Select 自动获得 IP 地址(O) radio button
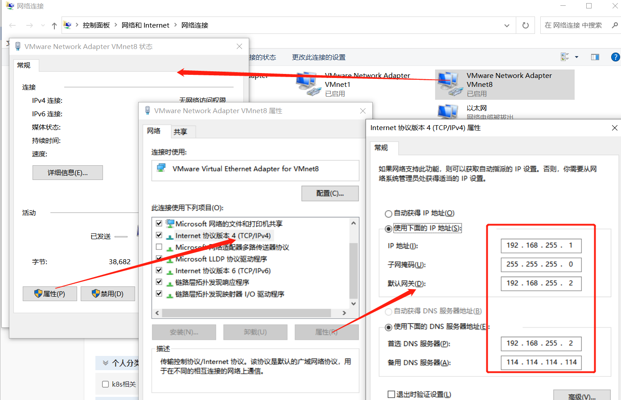Viewport: 621px width, 400px height. coord(389,214)
